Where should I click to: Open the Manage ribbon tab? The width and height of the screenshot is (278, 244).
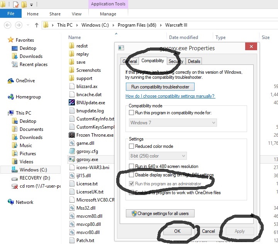pos(108,14)
